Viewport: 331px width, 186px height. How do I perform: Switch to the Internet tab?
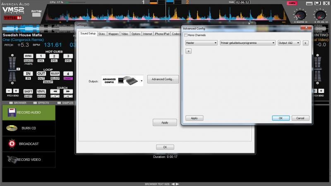pos(148,34)
